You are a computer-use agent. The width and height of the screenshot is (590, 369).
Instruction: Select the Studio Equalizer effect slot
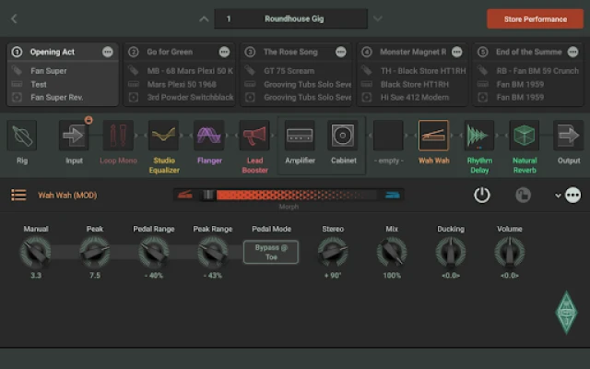coord(164,136)
